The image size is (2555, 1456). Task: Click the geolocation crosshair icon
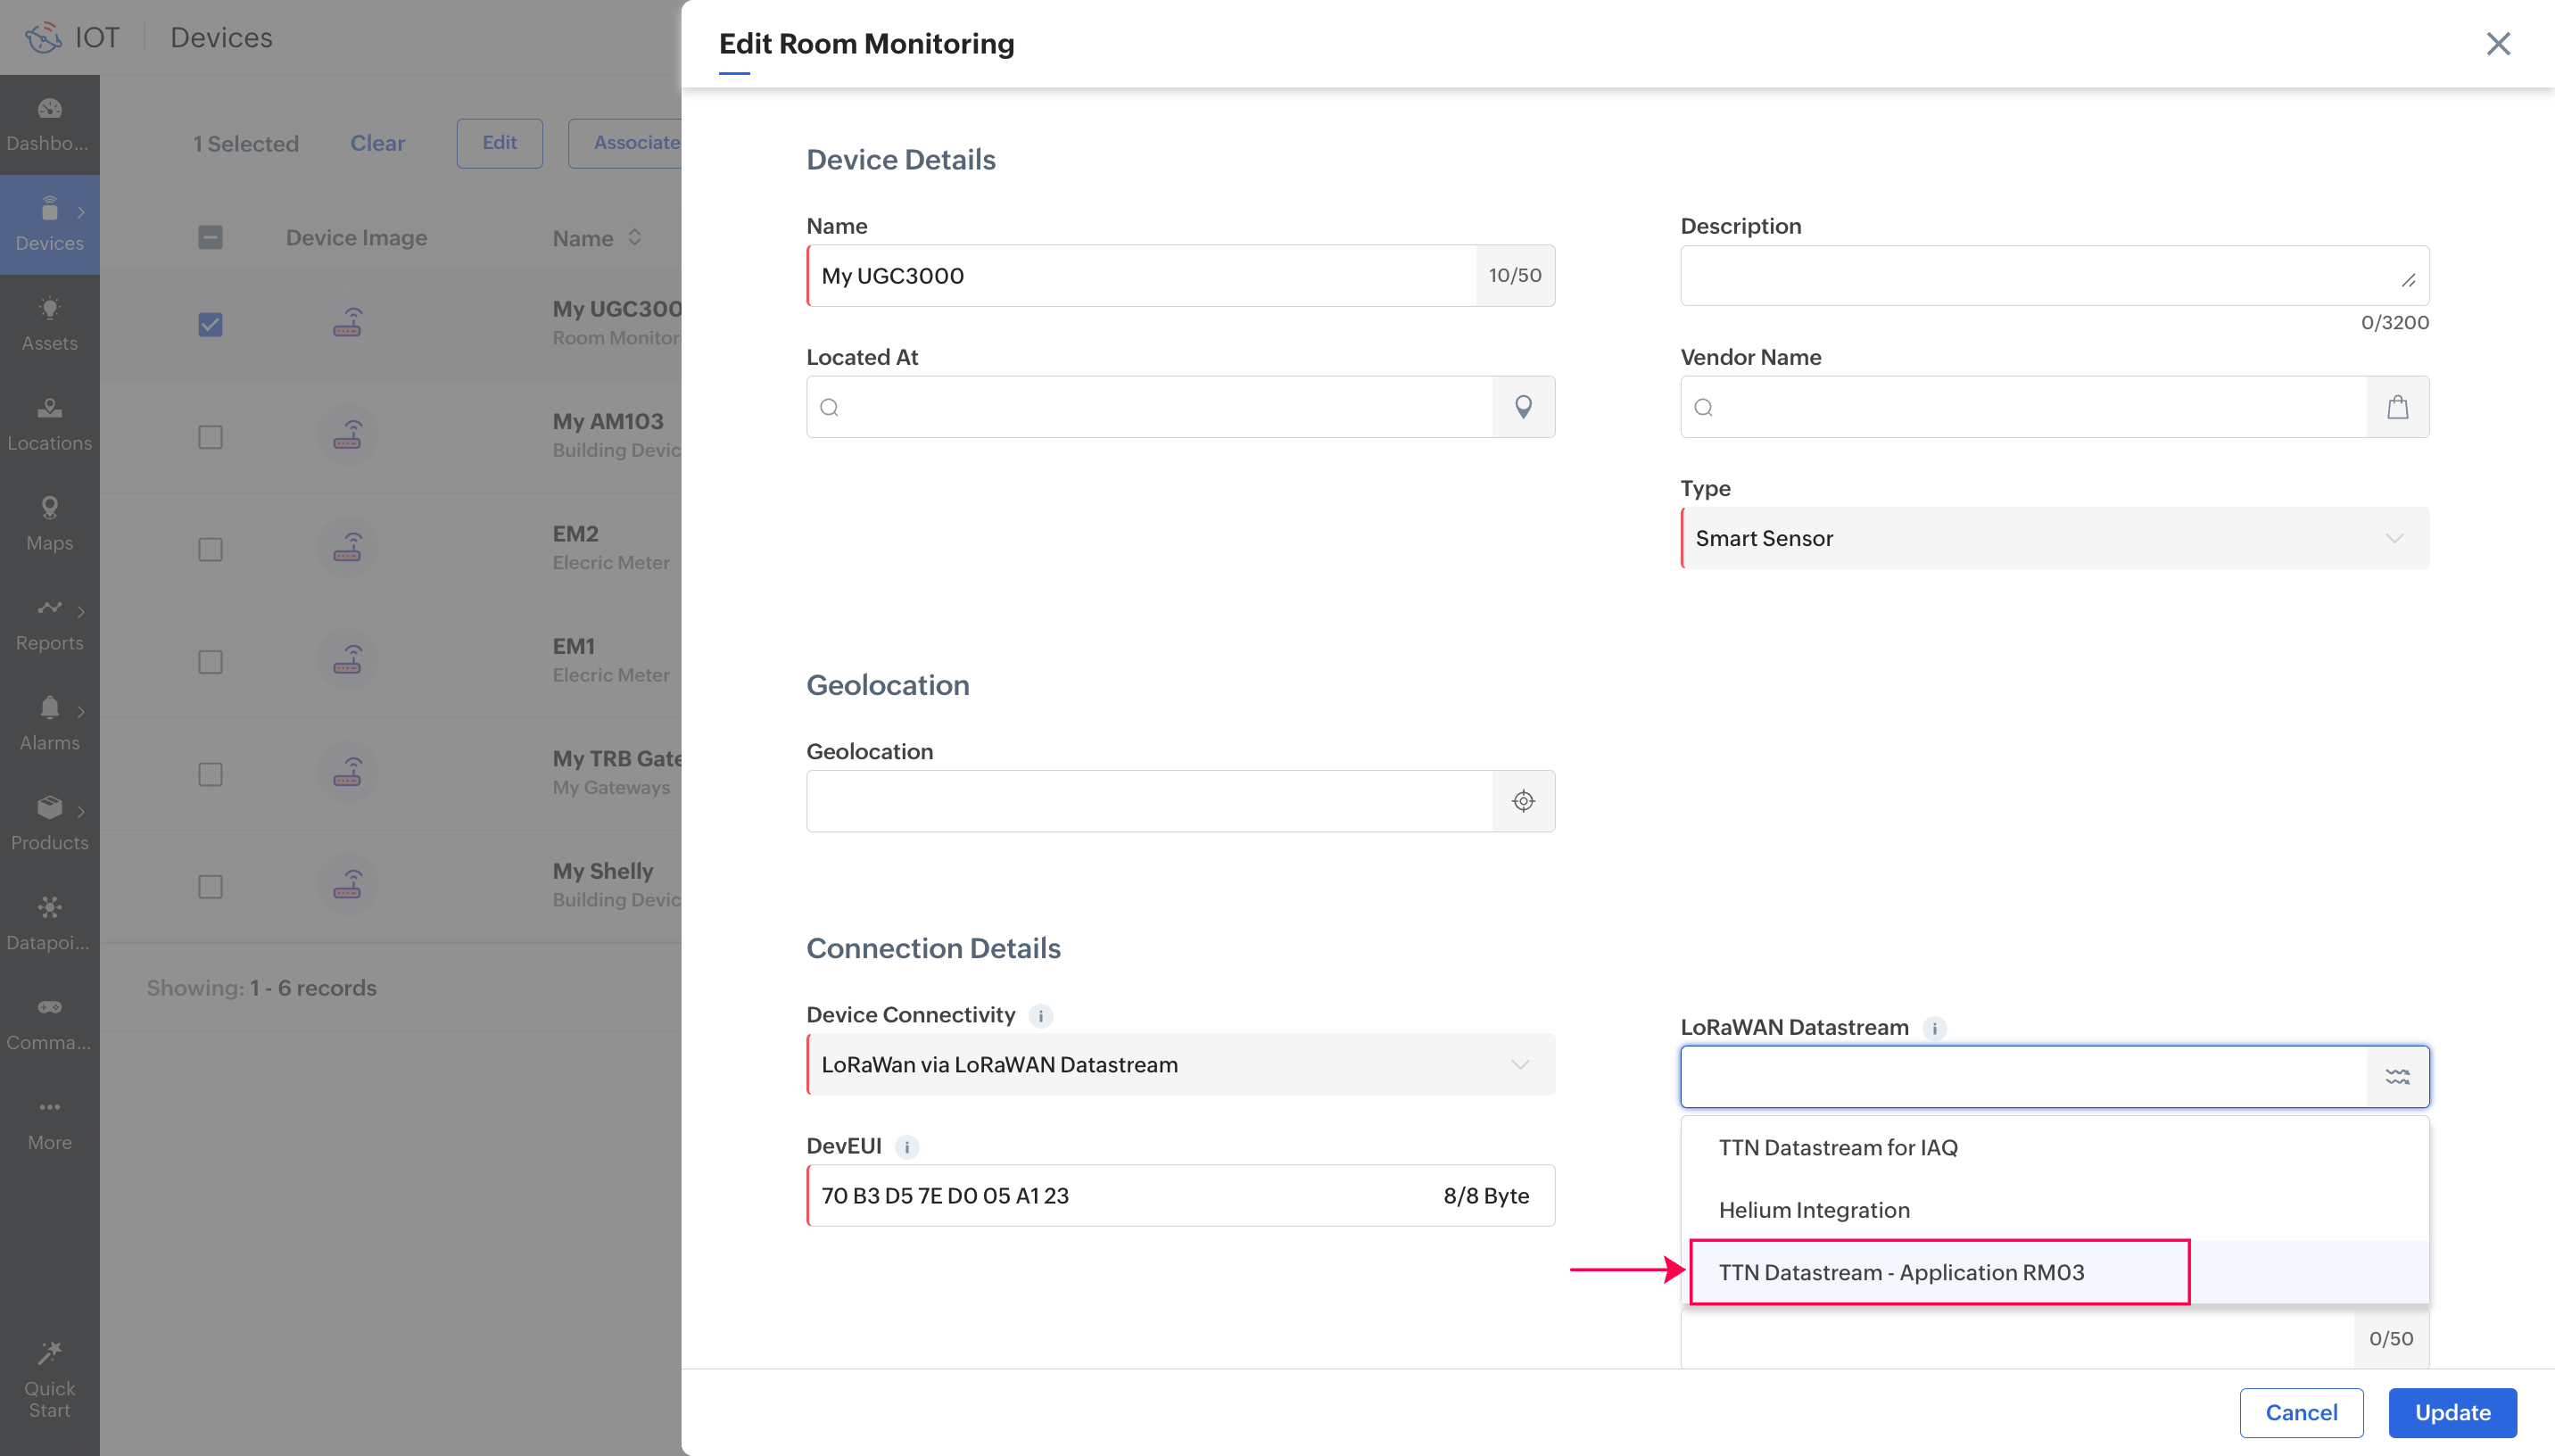click(1523, 801)
